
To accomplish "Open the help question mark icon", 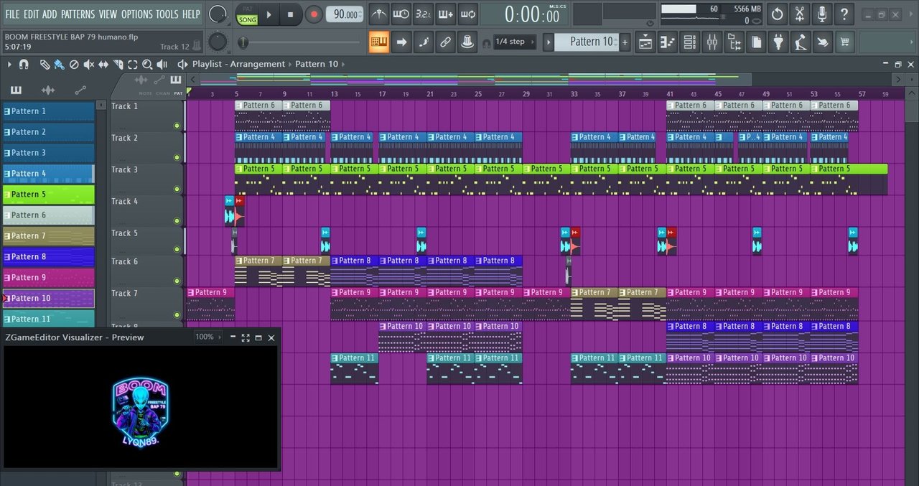I will (844, 14).
